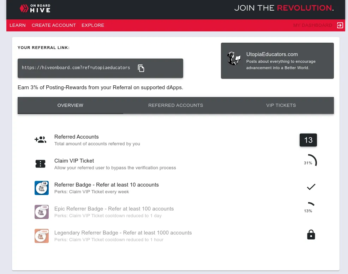Click 'Perks: Claim VIP Ticket cooldown reduced to 1 day'
The height and width of the screenshot is (274, 348).
point(108,215)
